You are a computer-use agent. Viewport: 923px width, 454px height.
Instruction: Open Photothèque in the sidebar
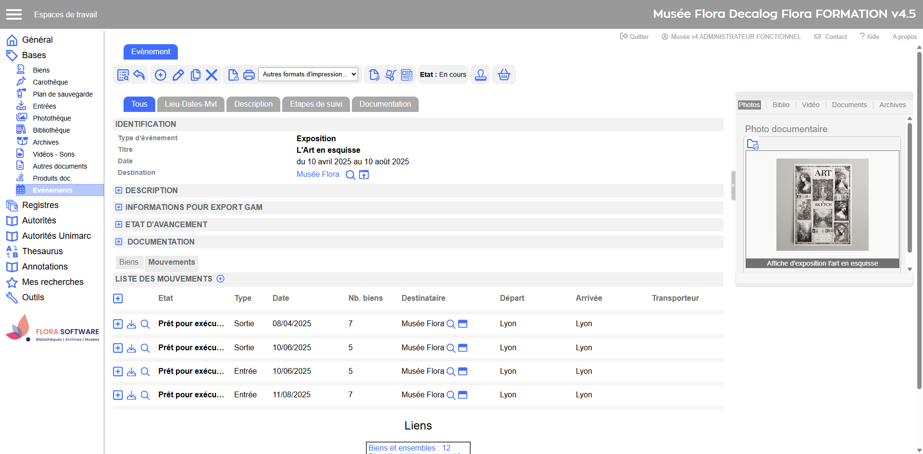(x=51, y=118)
